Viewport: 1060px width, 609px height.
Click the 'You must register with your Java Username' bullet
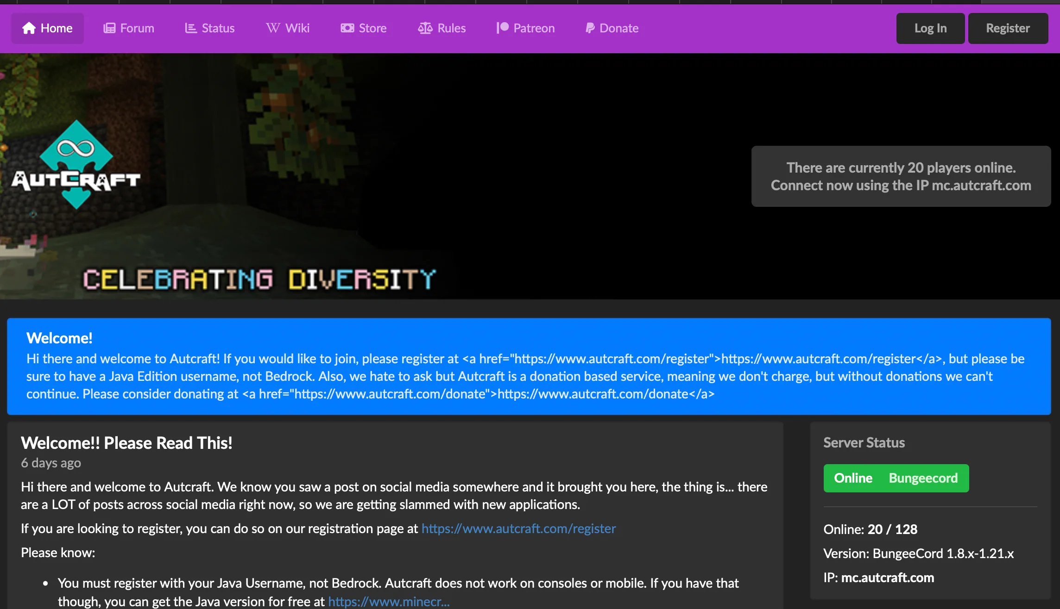coord(398,592)
